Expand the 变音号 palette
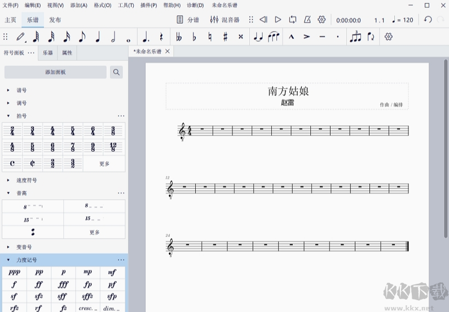This screenshot has width=449, height=312. (8, 247)
